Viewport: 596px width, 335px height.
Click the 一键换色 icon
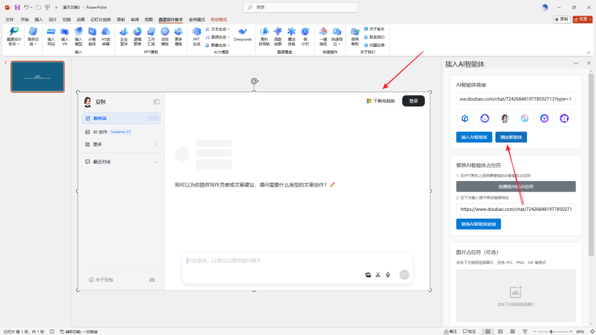(323, 36)
